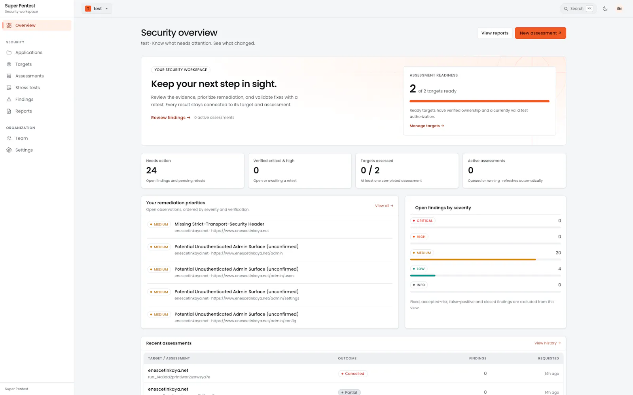Toggle dark mode with the moon icon
Screen dimensions: 633x395
(x=605, y=9)
